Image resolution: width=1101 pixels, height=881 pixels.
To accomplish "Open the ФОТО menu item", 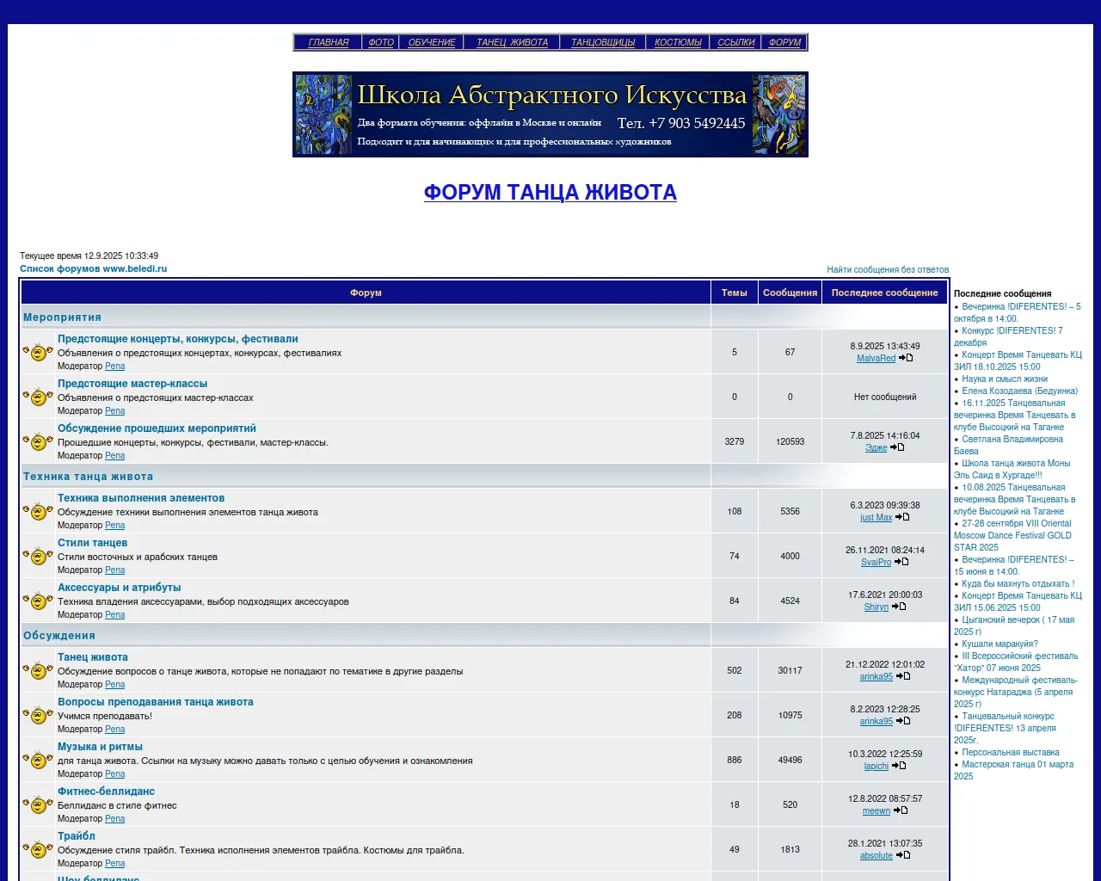I will [x=381, y=42].
